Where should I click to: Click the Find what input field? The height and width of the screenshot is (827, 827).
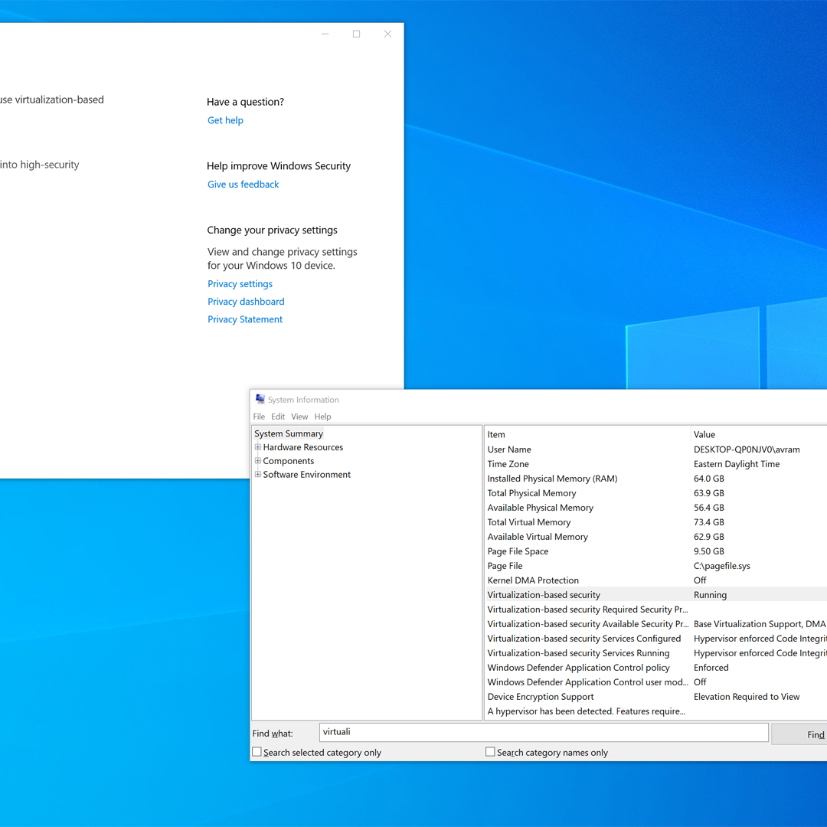click(x=544, y=732)
